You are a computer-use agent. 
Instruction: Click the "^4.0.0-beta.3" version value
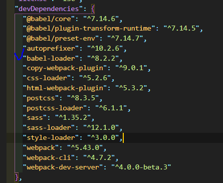coord(141,167)
